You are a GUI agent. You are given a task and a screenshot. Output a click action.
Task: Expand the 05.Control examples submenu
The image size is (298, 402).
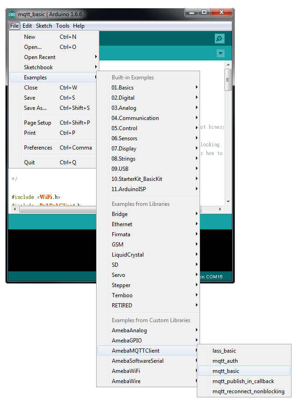(148, 128)
